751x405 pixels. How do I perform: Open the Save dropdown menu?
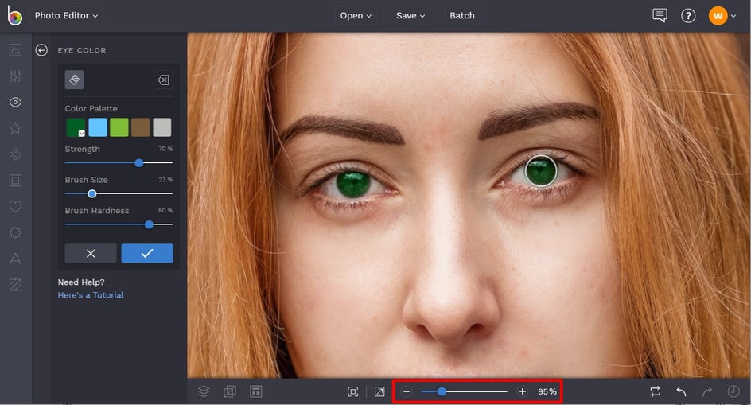(x=411, y=15)
